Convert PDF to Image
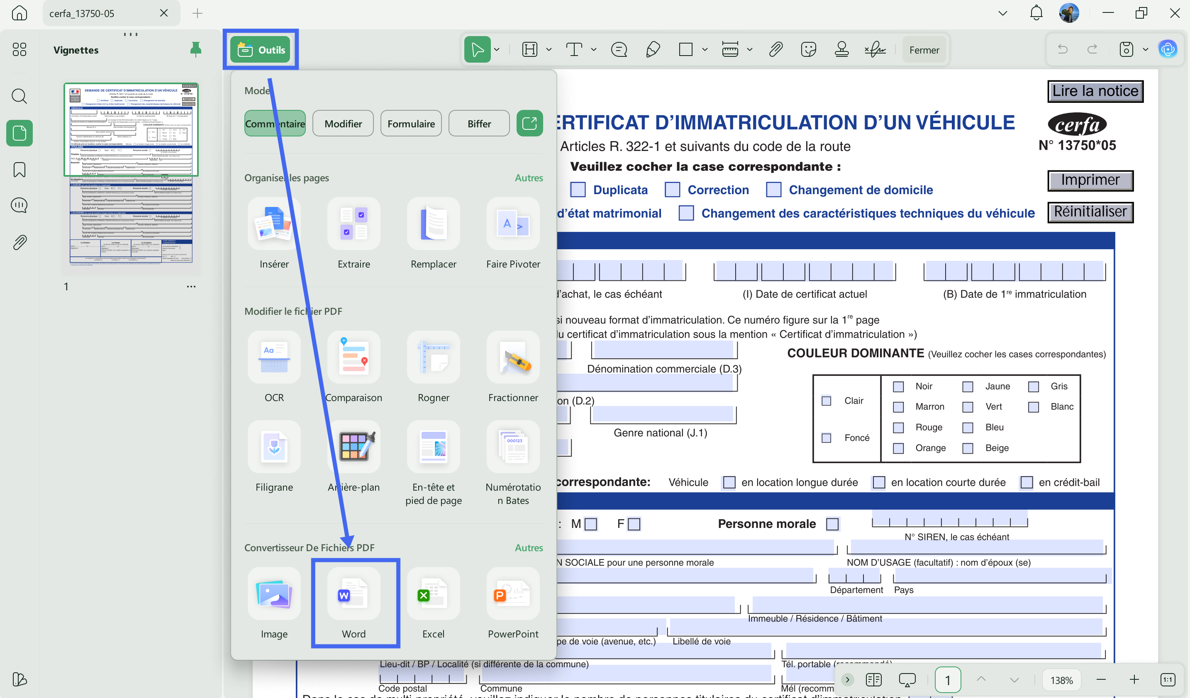This screenshot has width=1190, height=698. [274, 594]
